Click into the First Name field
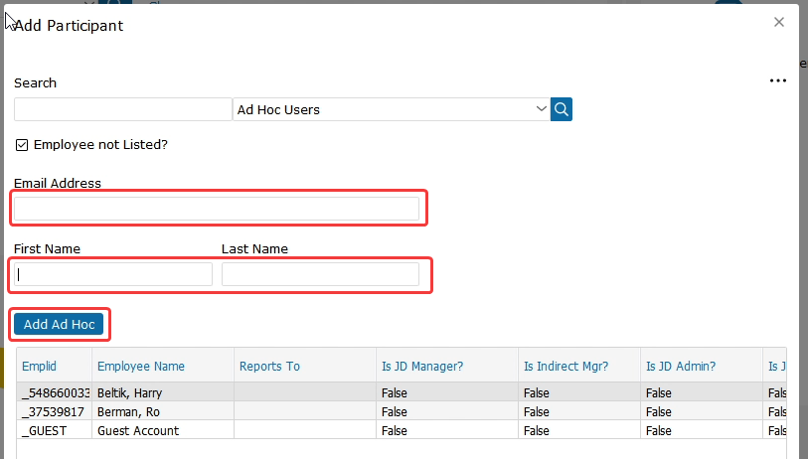Screen dimensions: 808x459 pyautogui.click(x=113, y=274)
